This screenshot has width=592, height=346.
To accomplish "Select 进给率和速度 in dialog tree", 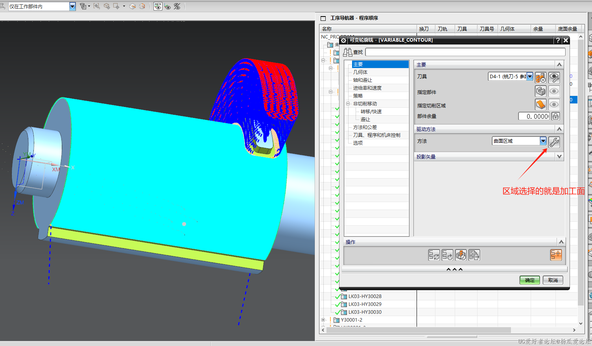I will 367,88.
